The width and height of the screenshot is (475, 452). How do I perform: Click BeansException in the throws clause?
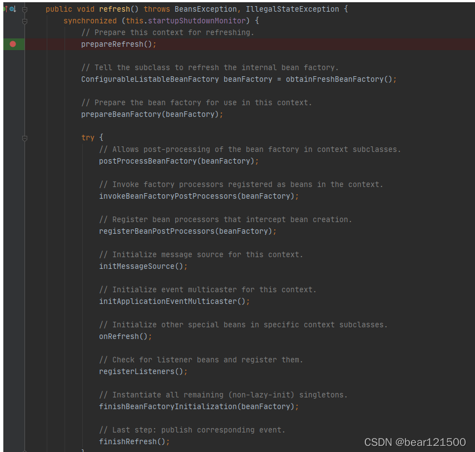coord(206,9)
